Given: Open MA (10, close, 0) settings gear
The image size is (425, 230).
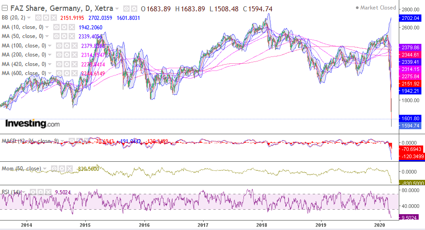Looking at the screenshot, I should pos(64,27).
